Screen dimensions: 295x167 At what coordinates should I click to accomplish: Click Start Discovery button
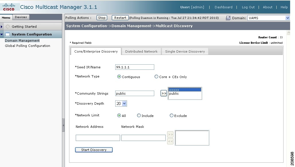(x=94, y=150)
